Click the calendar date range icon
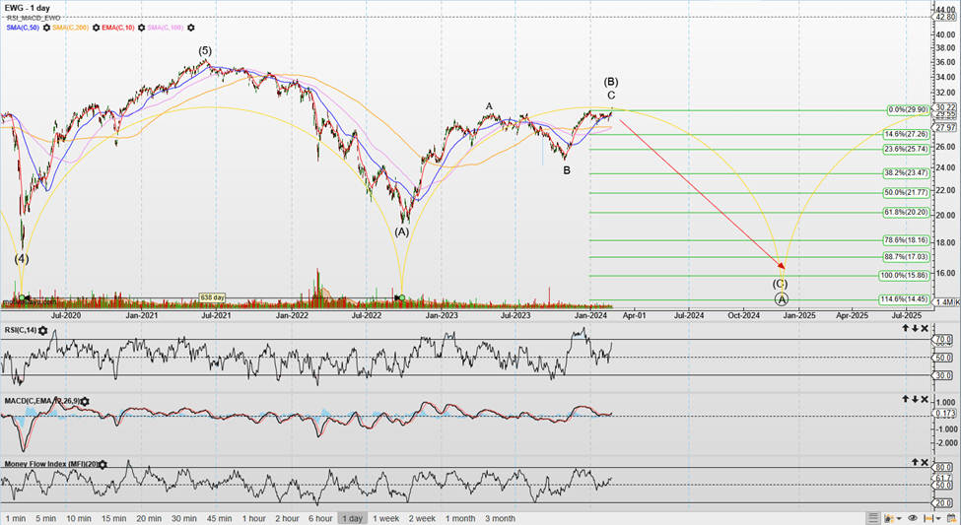The image size is (961, 525). (951, 518)
